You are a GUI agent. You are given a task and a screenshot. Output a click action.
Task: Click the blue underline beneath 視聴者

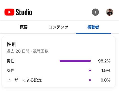(93, 33)
